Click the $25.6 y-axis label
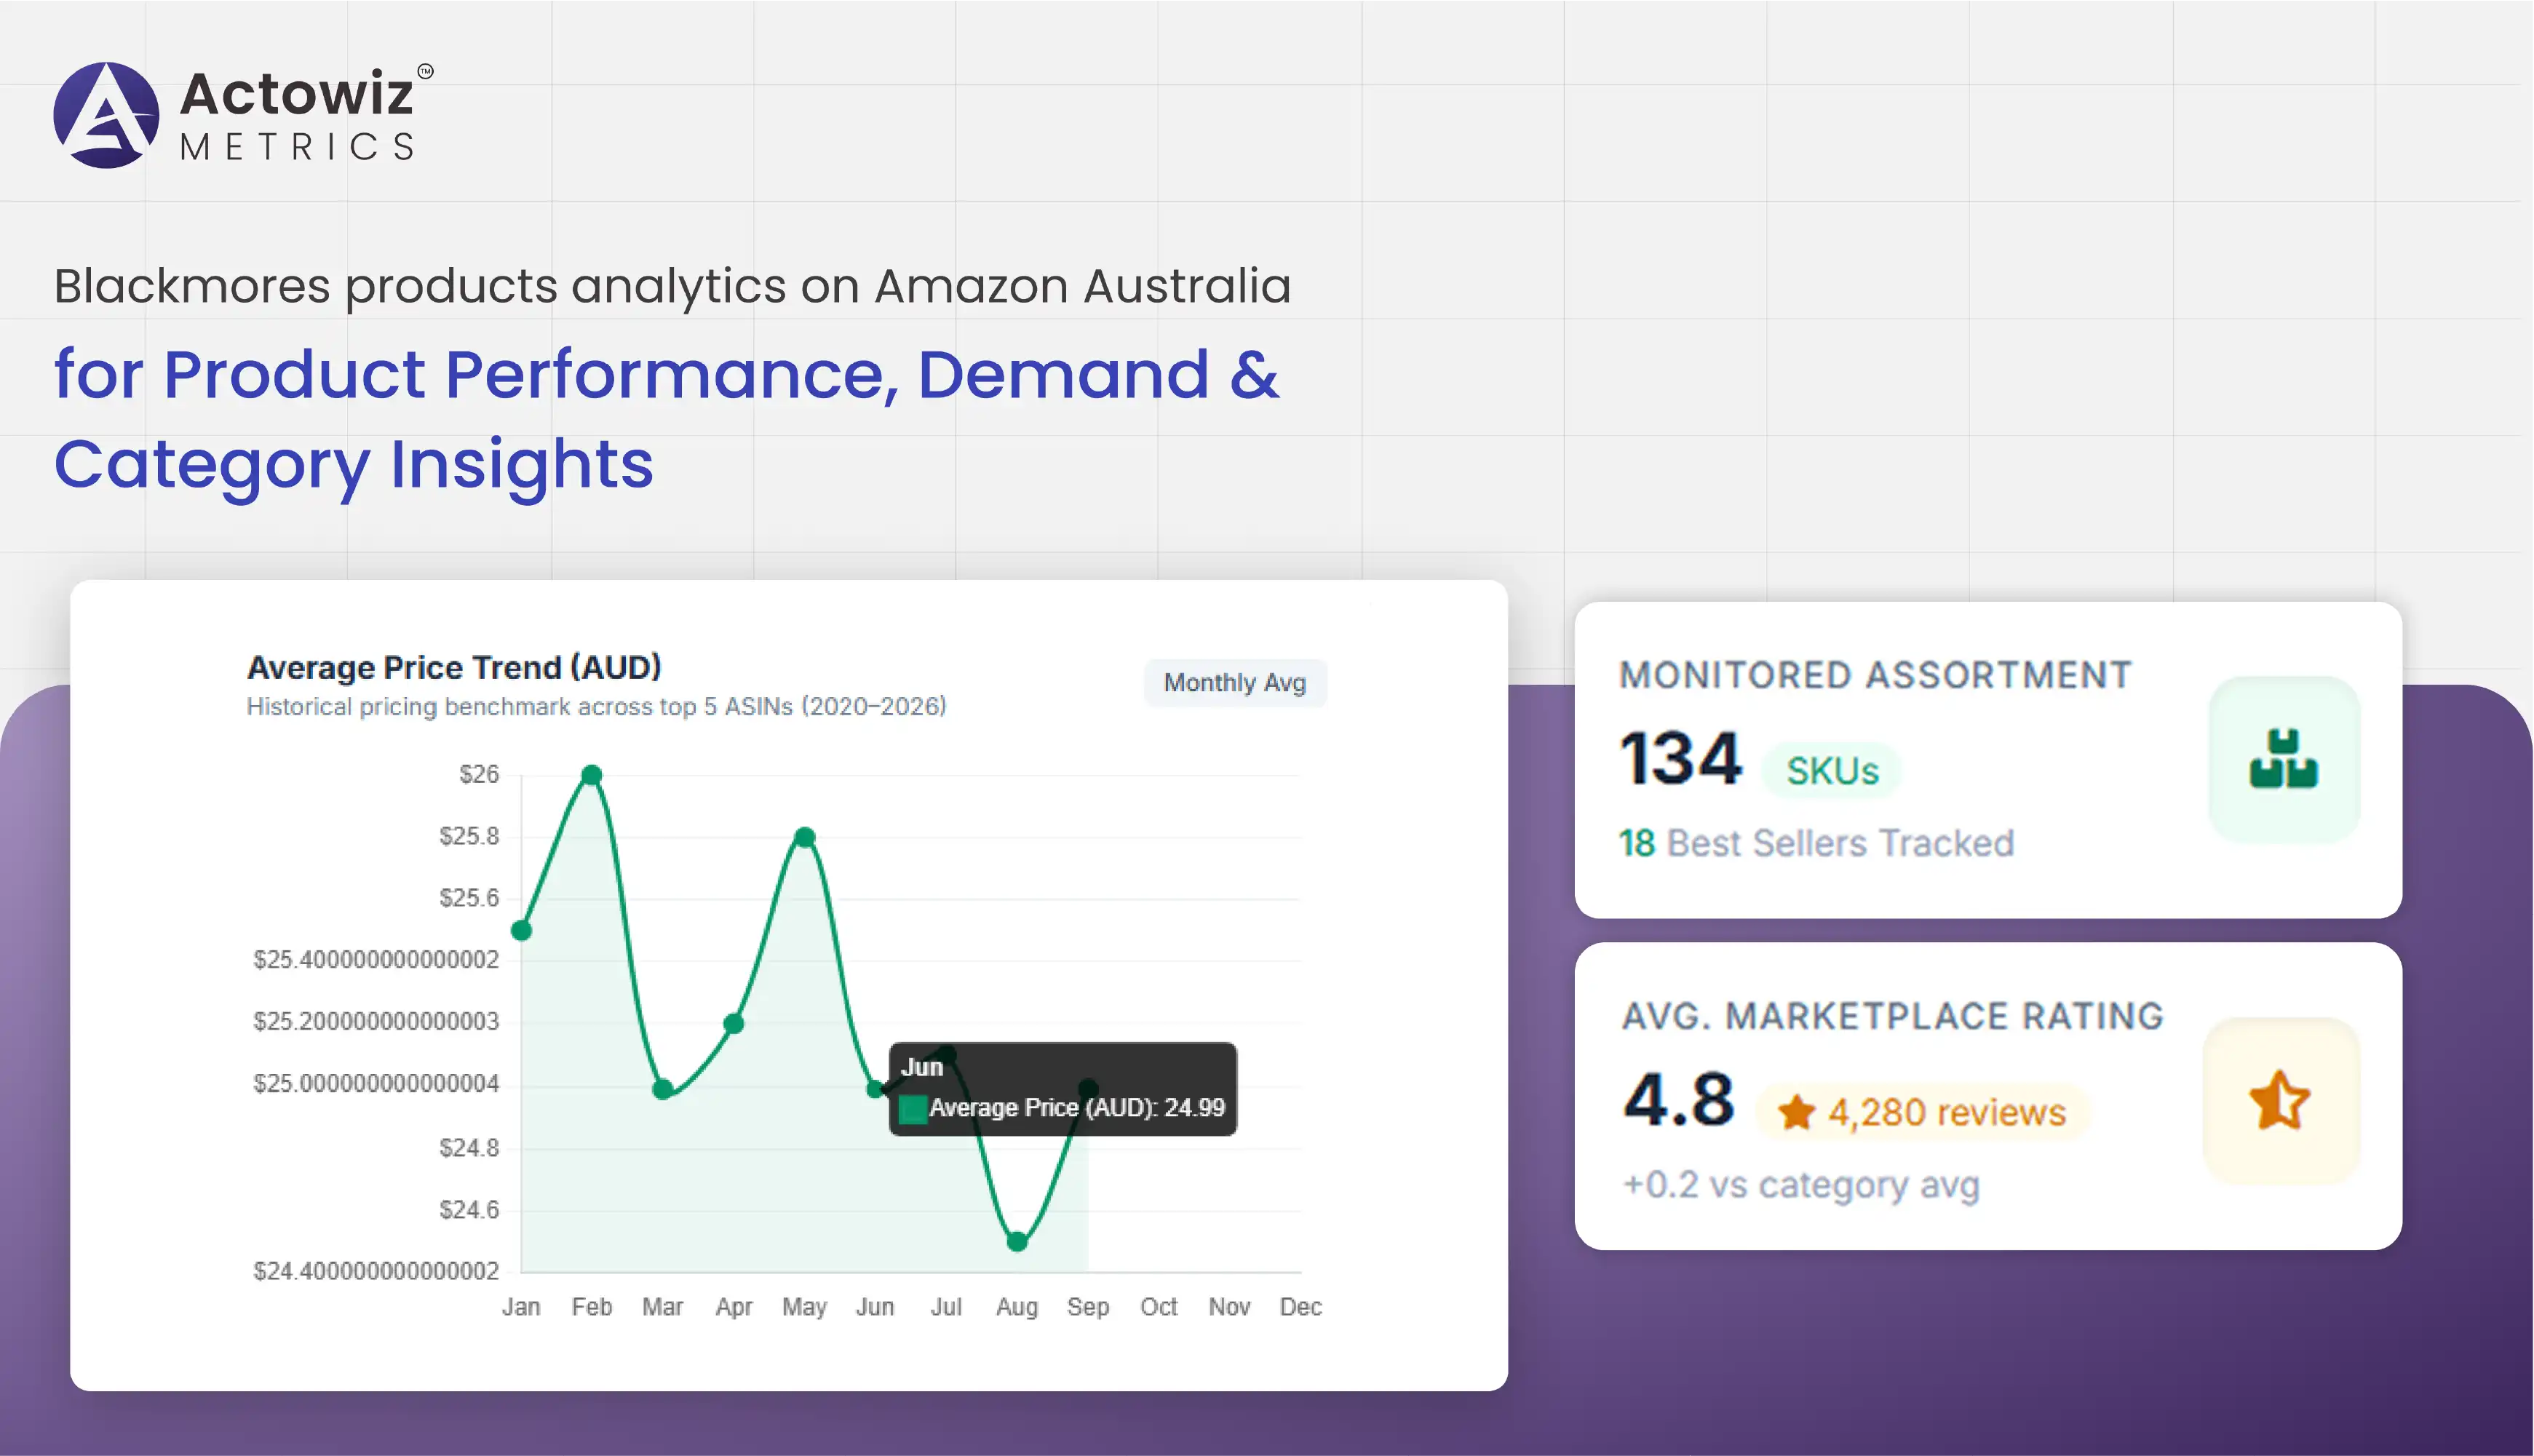 pos(469,898)
